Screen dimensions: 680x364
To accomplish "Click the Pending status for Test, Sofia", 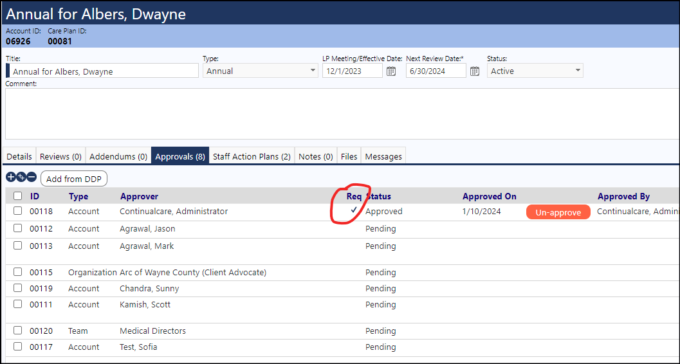I will click(x=381, y=347).
